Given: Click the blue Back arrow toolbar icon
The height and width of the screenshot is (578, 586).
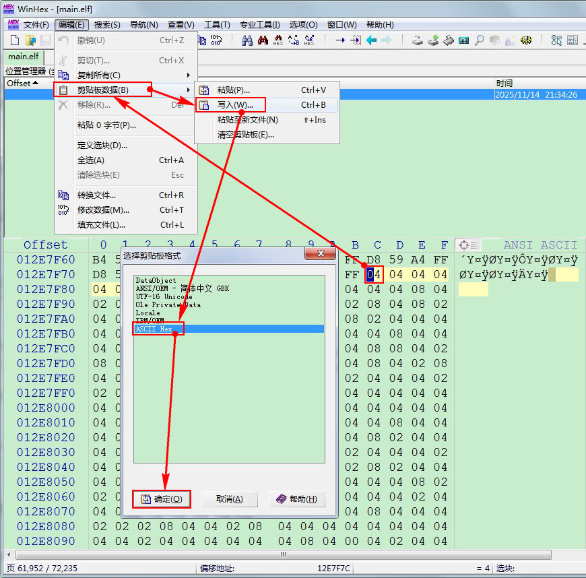Looking at the screenshot, I should (371, 40).
